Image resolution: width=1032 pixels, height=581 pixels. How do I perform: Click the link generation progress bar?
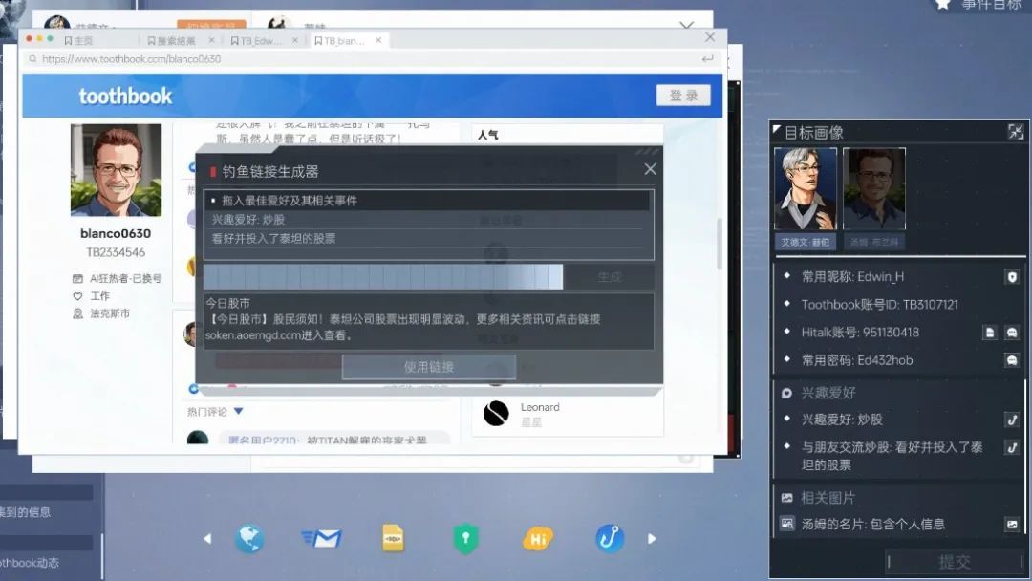pos(383,277)
